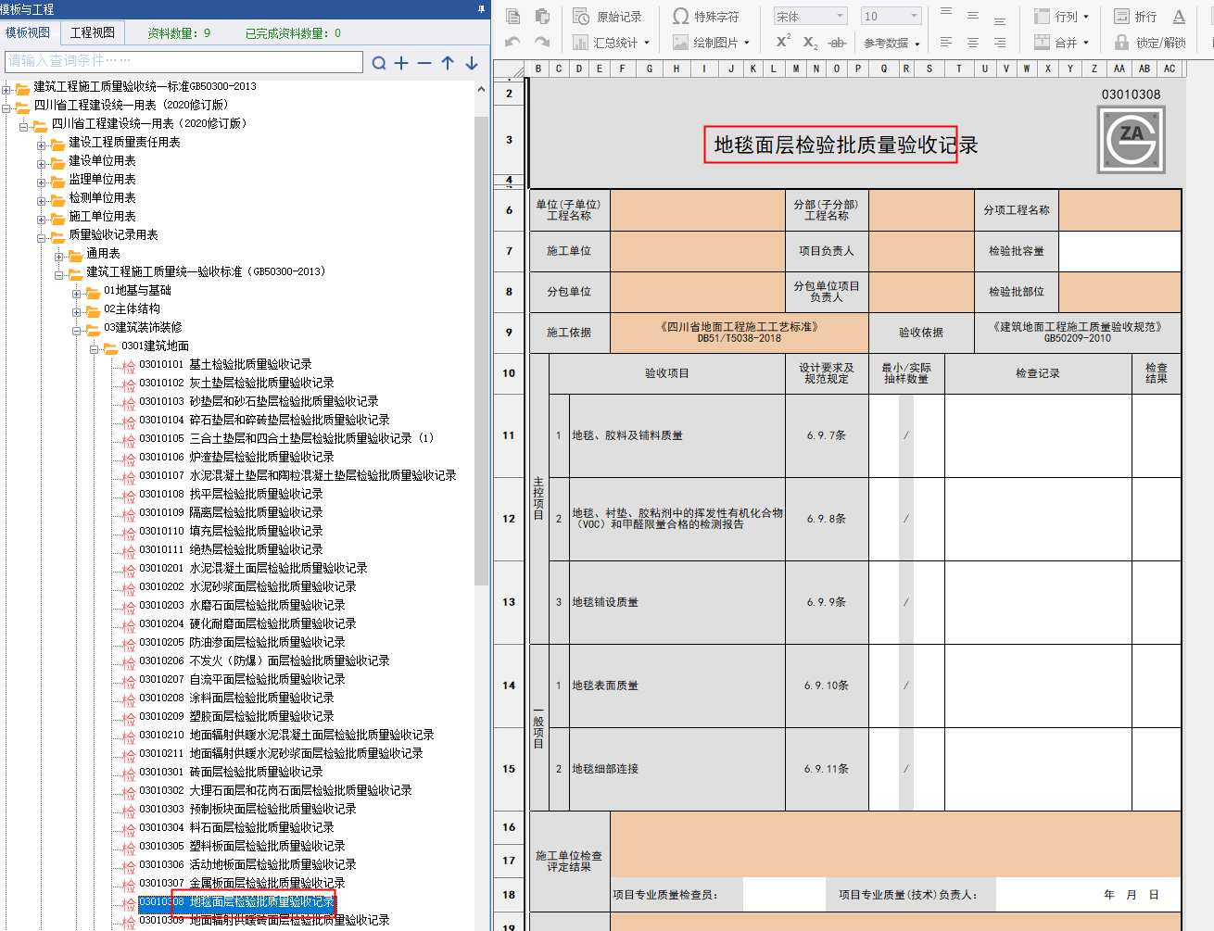Screen dimensions: 1214x931
Task: Click the pin icon of 模板与工程 panel
Action: click(481, 8)
